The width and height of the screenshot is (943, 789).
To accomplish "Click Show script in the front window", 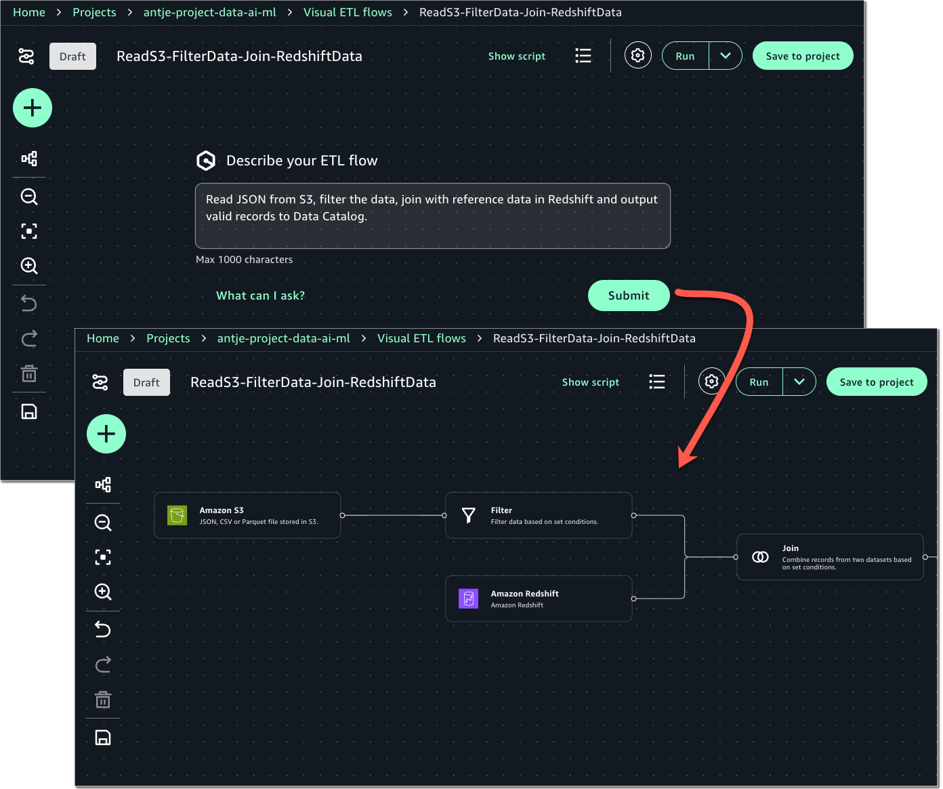I will pos(591,382).
